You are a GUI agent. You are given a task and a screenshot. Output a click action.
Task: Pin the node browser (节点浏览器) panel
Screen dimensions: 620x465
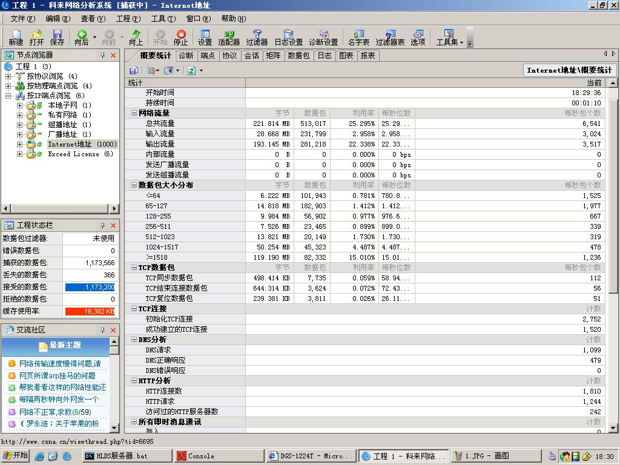coord(102,55)
